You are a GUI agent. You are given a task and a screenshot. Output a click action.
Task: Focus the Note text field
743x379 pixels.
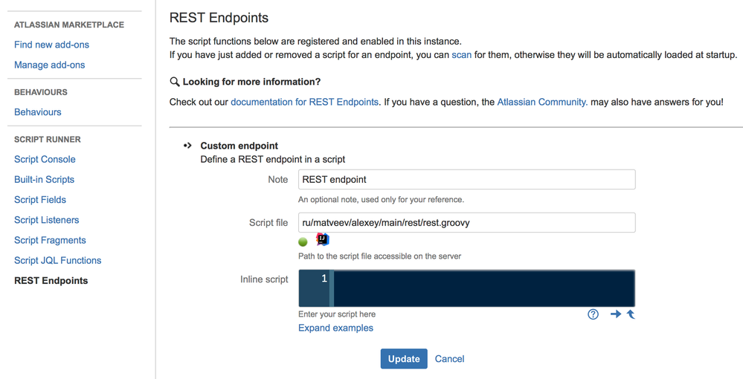pos(466,179)
